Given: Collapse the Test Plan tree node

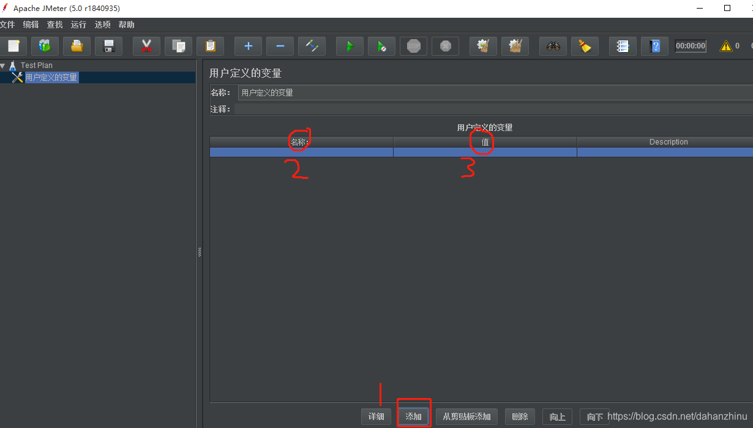Looking at the screenshot, I should [x=3, y=66].
